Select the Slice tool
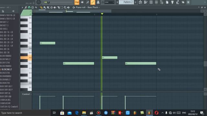The width and height of the screenshot is (207, 116). click(58, 7)
